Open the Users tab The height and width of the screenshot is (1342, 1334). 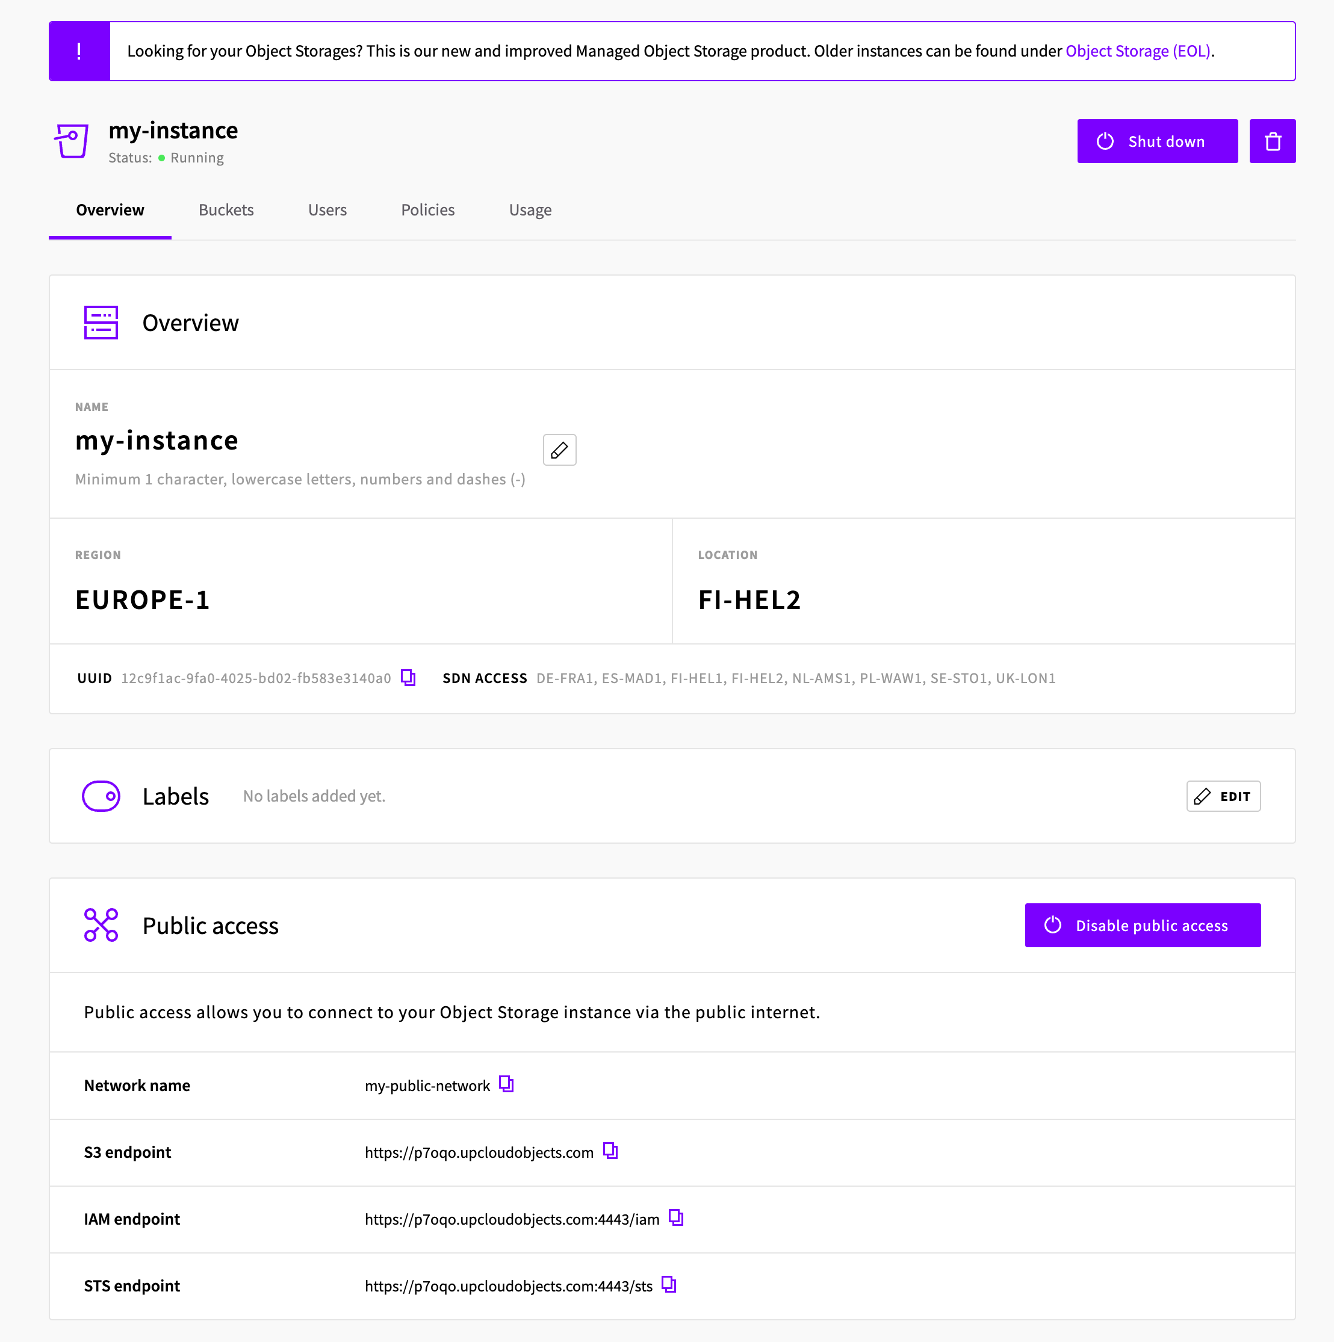click(x=327, y=210)
